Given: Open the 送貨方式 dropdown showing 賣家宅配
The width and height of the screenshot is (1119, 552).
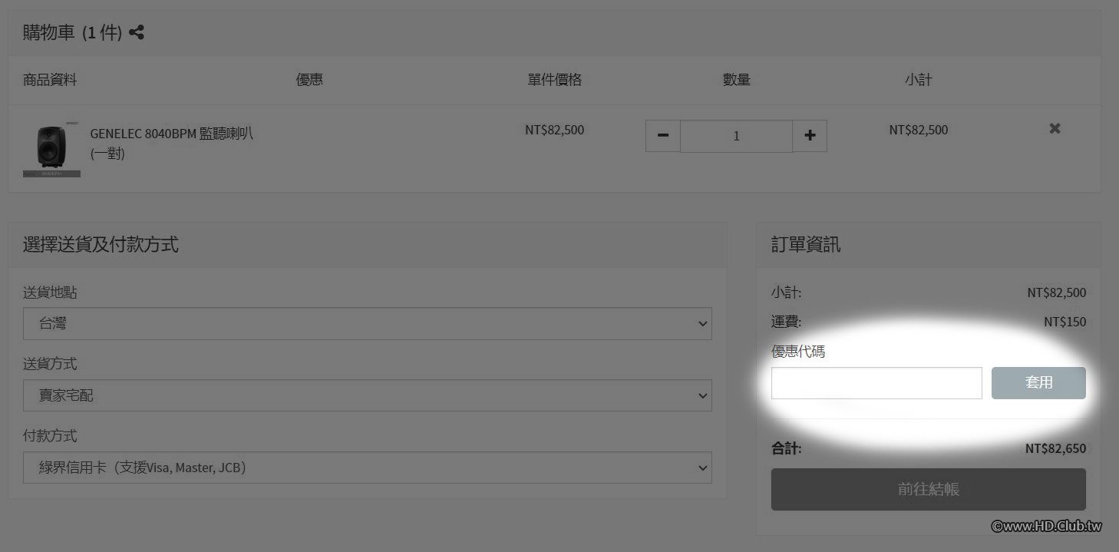Looking at the screenshot, I should coord(368,395).
